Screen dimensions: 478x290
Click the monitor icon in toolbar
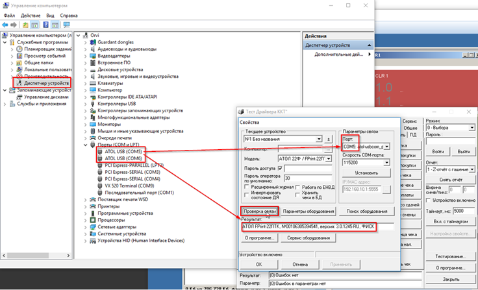(x=66, y=24)
